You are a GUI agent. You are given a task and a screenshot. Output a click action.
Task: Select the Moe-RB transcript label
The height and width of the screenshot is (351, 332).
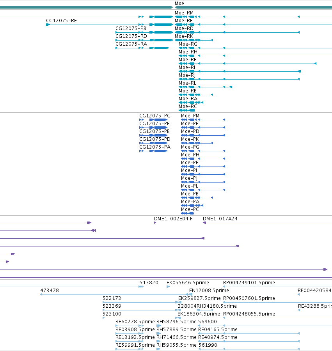click(188, 91)
